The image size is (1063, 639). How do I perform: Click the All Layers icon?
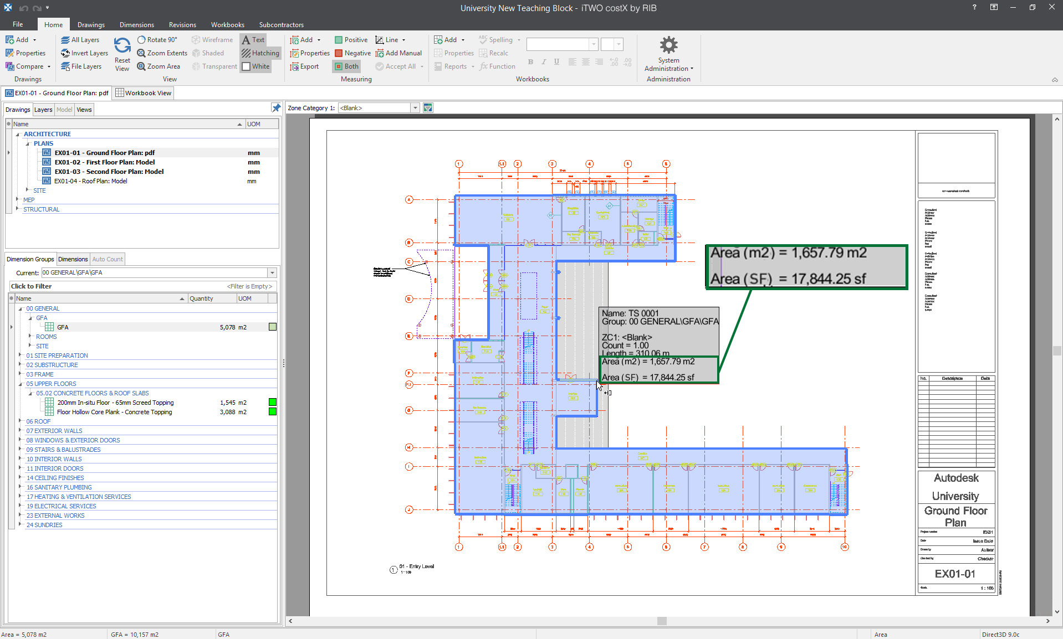[65, 40]
